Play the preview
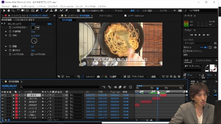This screenshot has width=221, height=124. pyautogui.click(x=200, y=35)
